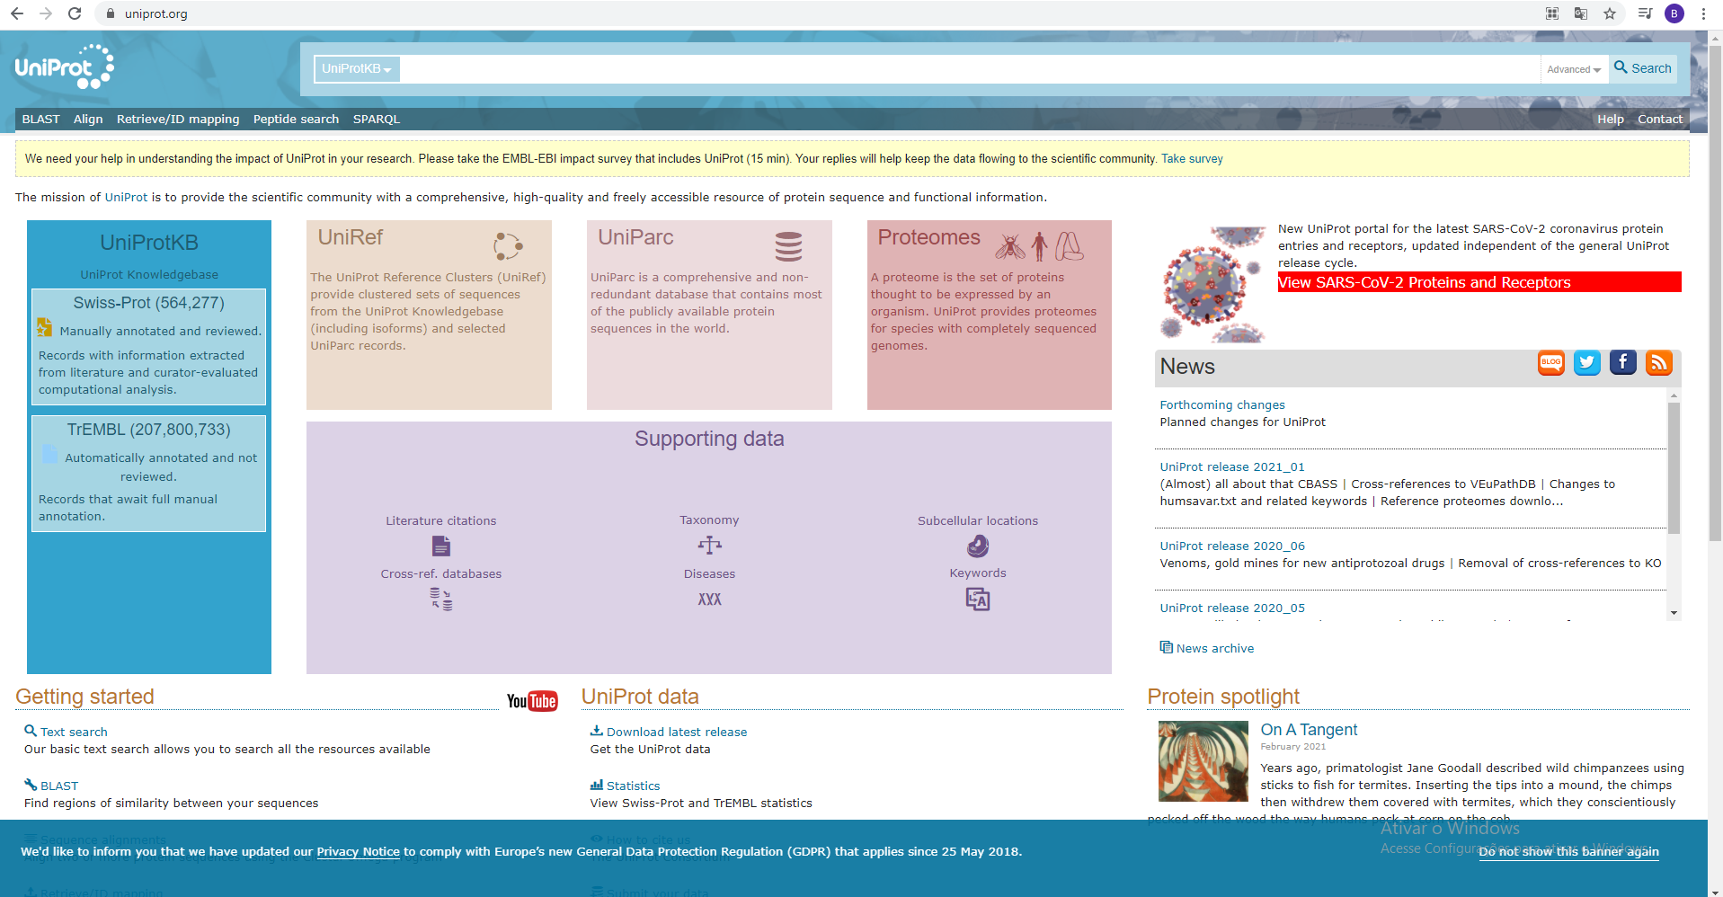Open the BLAST menu item
1723x897 pixels.
tap(40, 119)
